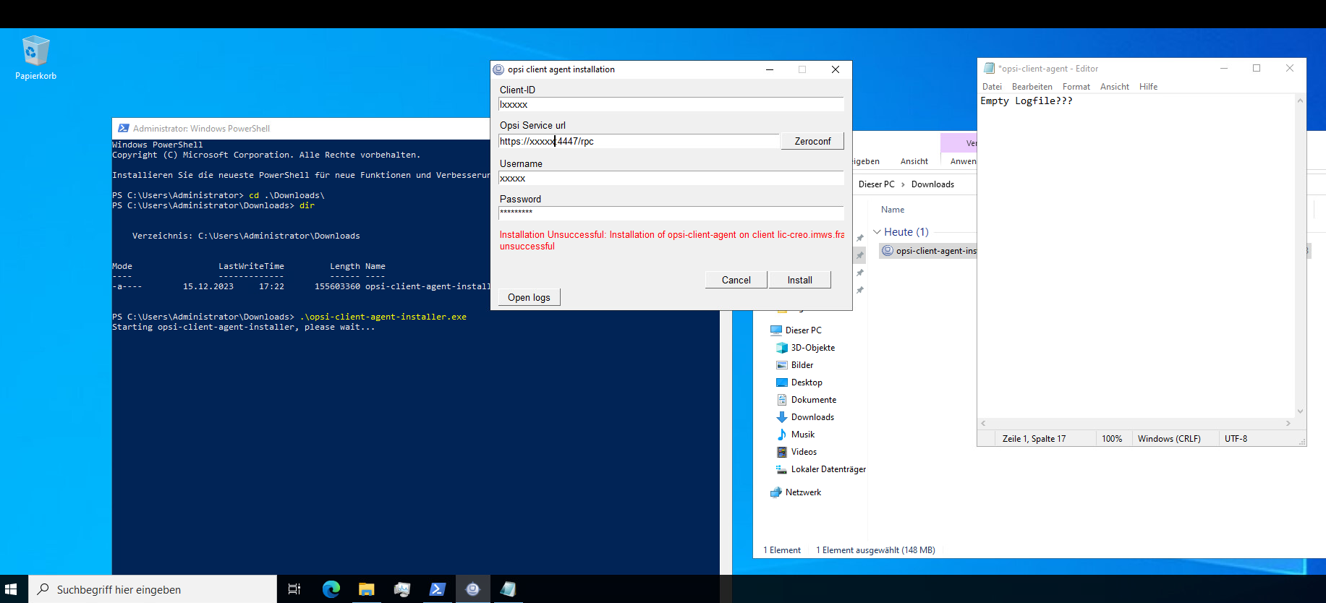Click Cancel in opsi installer dialog

point(736,280)
